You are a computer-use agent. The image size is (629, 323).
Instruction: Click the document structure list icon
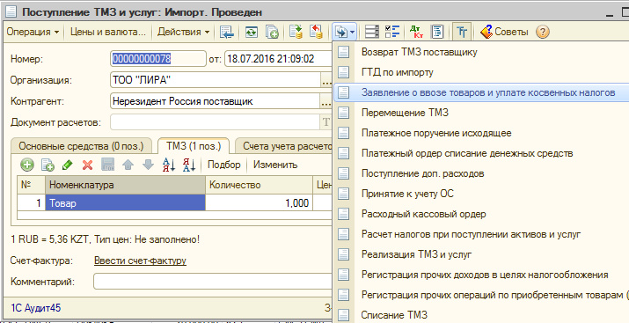371,32
